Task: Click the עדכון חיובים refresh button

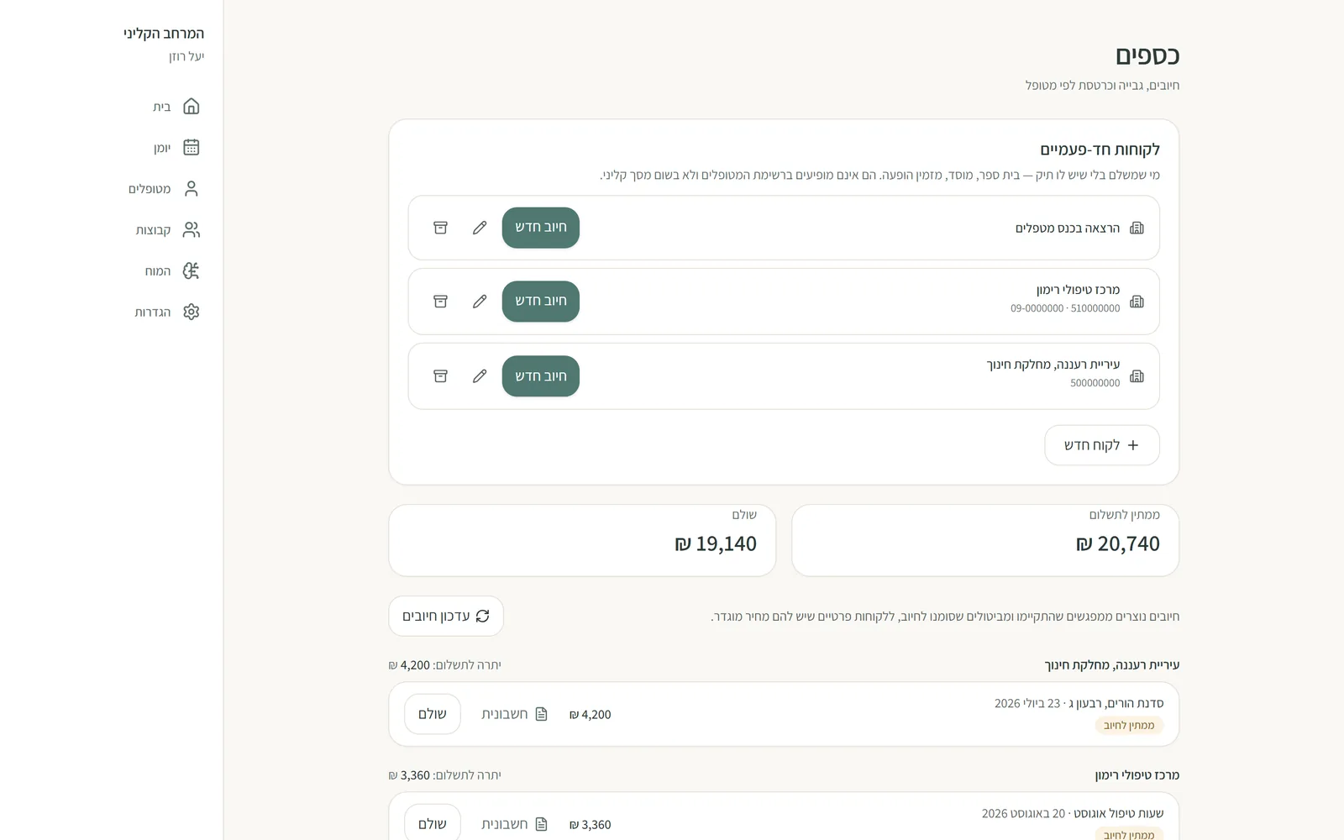Action: [x=446, y=617]
